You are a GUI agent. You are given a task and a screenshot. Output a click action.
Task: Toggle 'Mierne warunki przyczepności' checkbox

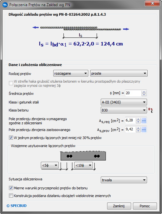pyautogui.click(x=11, y=188)
